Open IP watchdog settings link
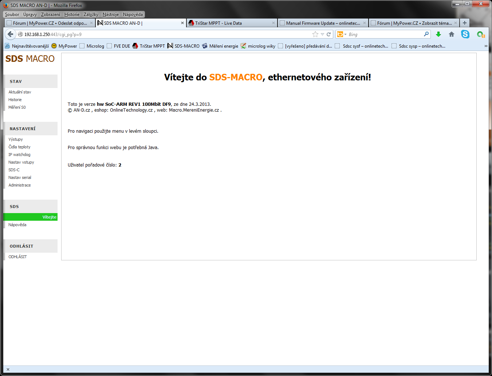The image size is (492, 376). coord(19,155)
